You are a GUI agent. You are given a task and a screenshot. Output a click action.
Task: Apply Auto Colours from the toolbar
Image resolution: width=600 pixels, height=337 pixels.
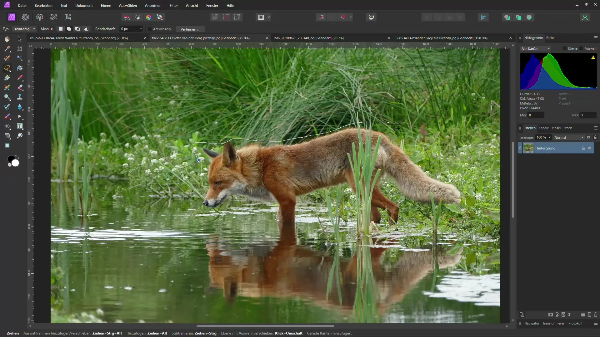click(x=149, y=17)
